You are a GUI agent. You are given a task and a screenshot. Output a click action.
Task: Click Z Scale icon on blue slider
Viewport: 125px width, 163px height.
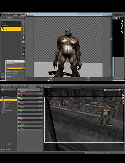pos(19,130)
